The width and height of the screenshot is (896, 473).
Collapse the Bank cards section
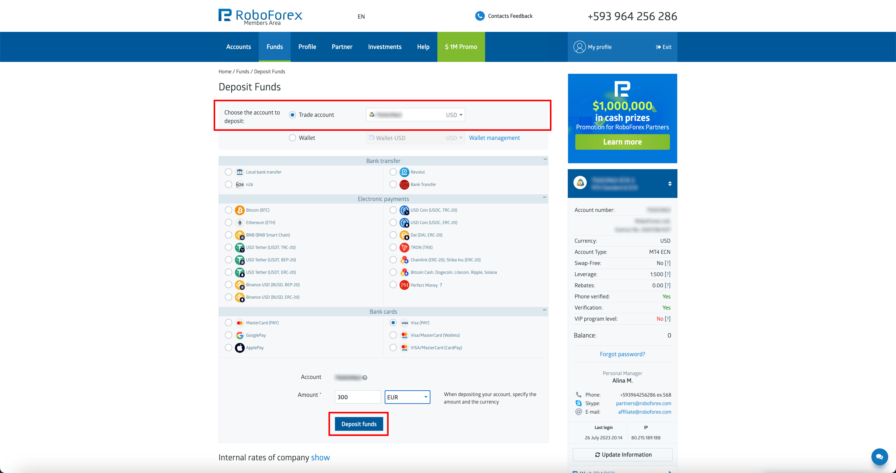tap(544, 310)
